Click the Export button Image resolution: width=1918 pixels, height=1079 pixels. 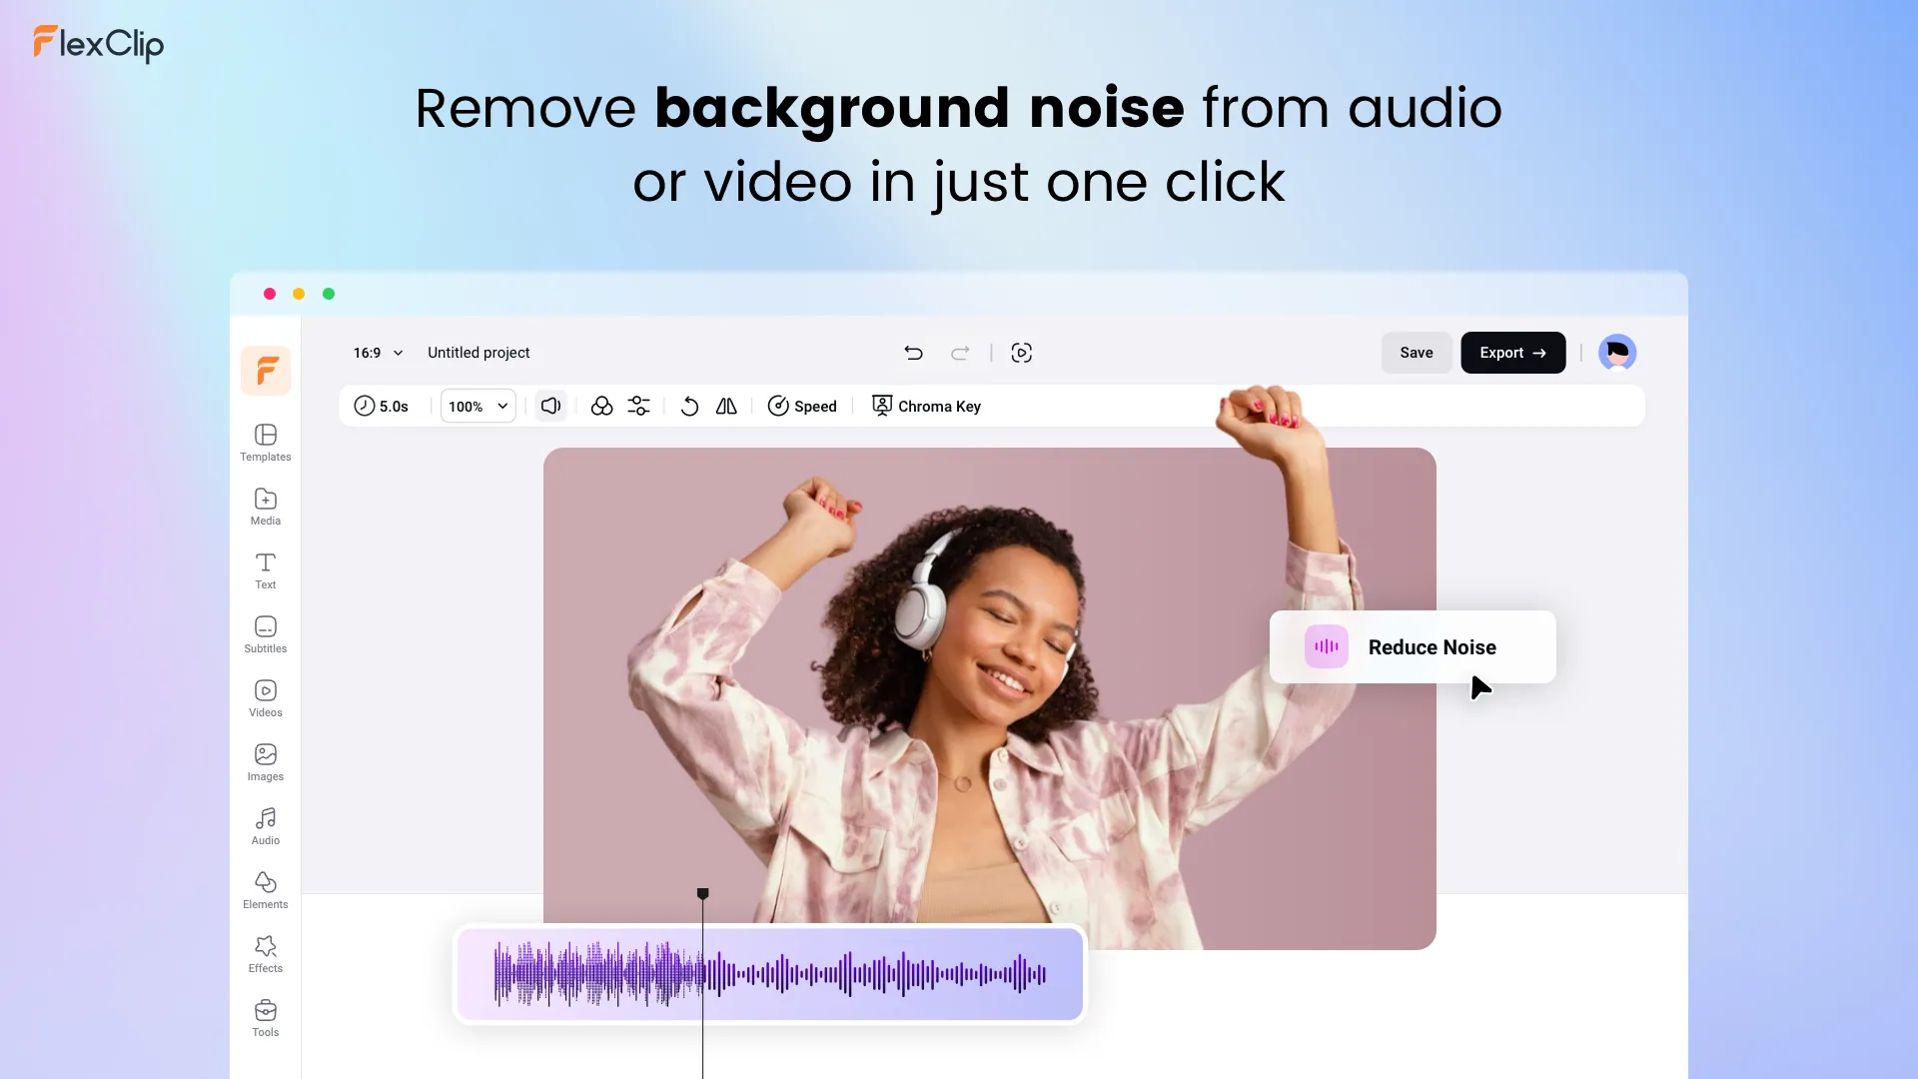(1512, 352)
